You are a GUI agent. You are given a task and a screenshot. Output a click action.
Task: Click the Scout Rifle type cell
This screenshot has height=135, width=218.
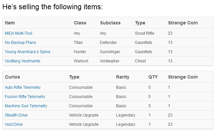[144, 33]
